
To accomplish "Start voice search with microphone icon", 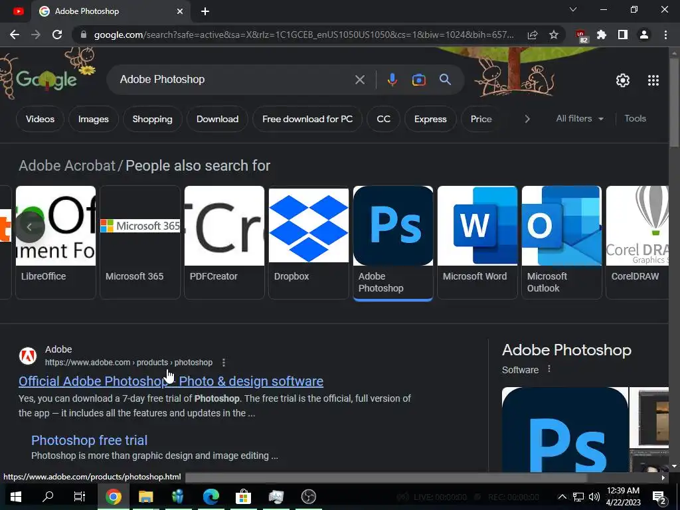I will [x=392, y=80].
